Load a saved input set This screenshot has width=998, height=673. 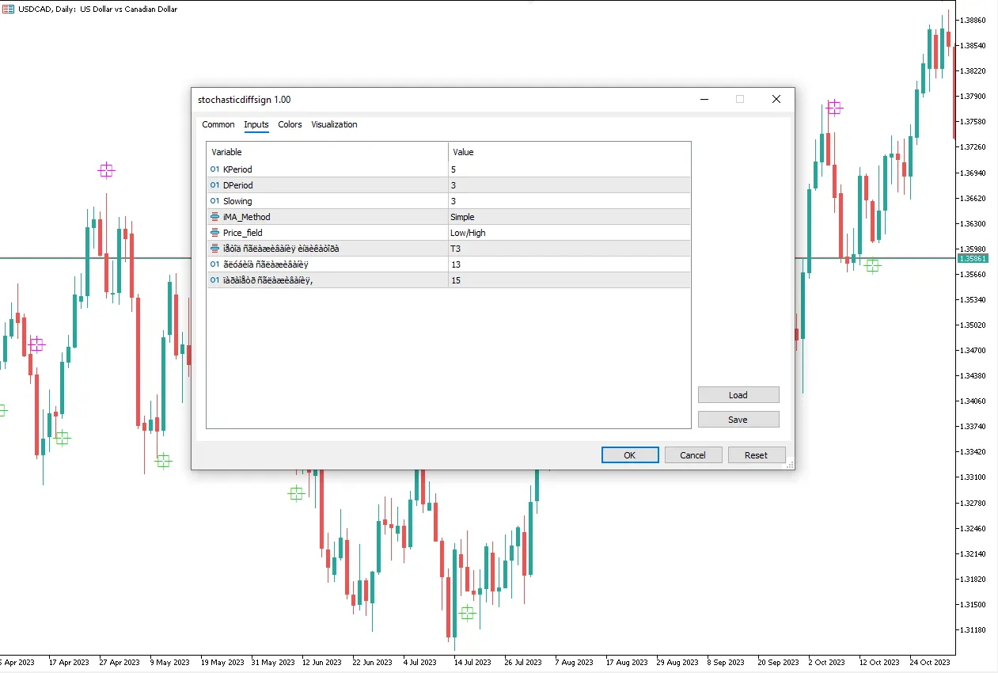pyautogui.click(x=738, y=395)
